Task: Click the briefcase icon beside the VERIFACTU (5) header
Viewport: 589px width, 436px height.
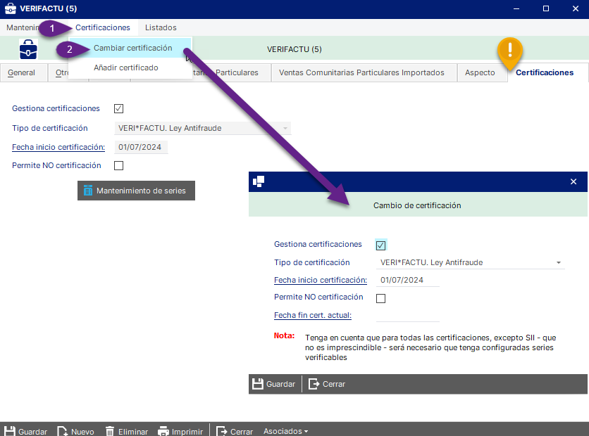Action: tap(28, 49)
